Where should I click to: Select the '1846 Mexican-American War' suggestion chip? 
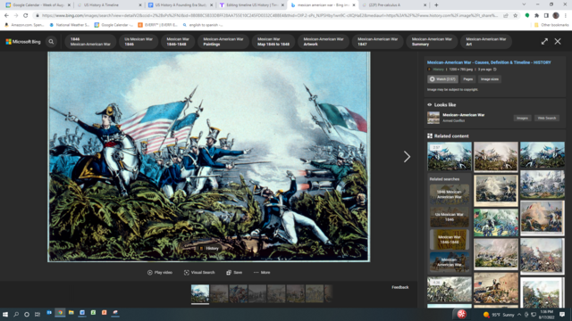(x=90, y=42)
